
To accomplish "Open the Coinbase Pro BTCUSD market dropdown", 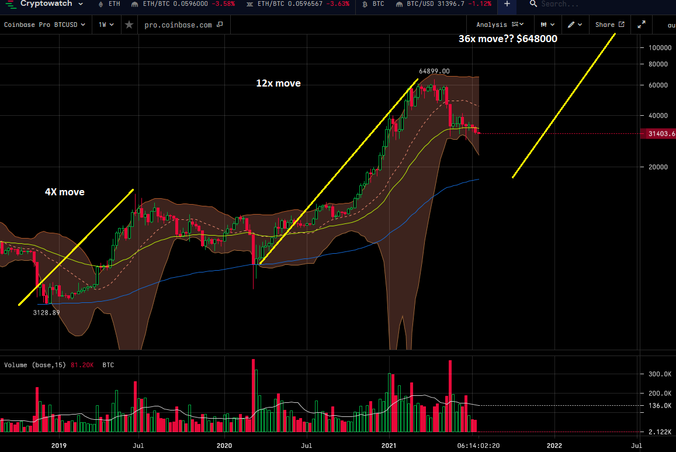I will tap(44, 25).
